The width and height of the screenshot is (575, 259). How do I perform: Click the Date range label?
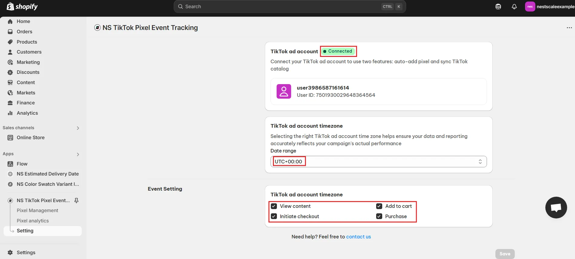click(x=283, y=151)
